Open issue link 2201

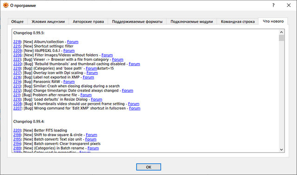17,130
